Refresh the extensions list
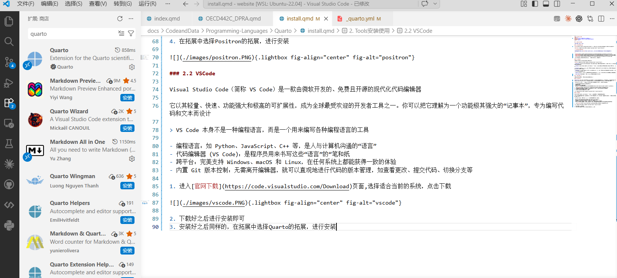This screenshot has width=617, height=278. [x=120, y=19]
